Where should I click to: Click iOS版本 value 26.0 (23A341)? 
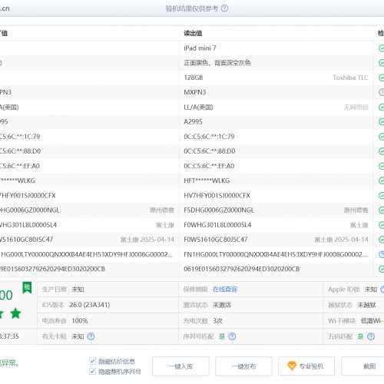(90, 305)
